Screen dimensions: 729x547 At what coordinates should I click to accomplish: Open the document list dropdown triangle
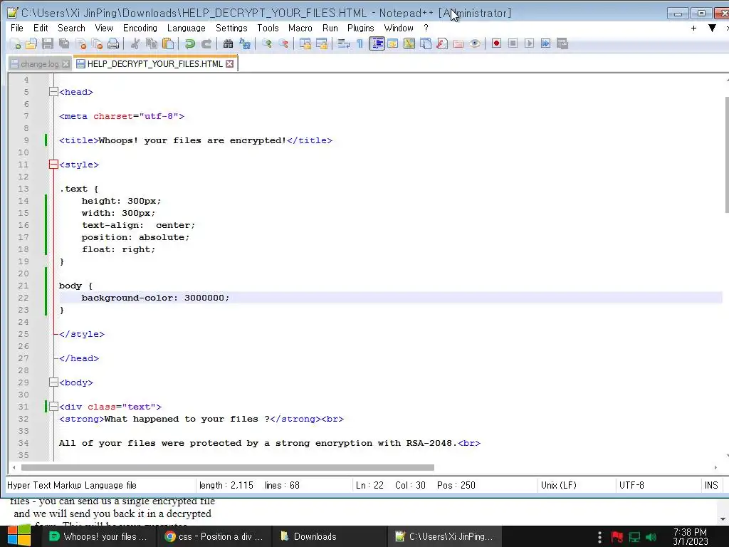pos(712,28)
